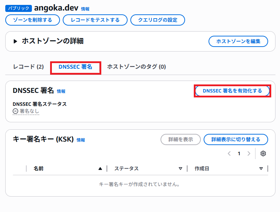Sort by ステータス column arrow

point(180,169)
